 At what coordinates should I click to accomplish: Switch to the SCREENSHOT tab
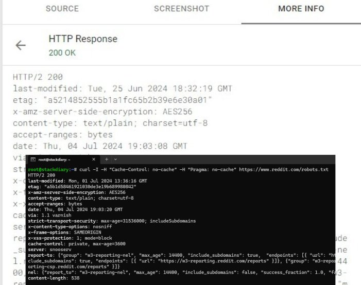click(x=181, y=9)
